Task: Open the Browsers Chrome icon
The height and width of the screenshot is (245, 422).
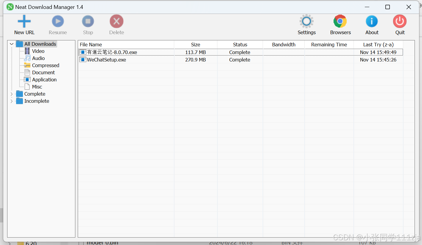Action: click(340, 21)
